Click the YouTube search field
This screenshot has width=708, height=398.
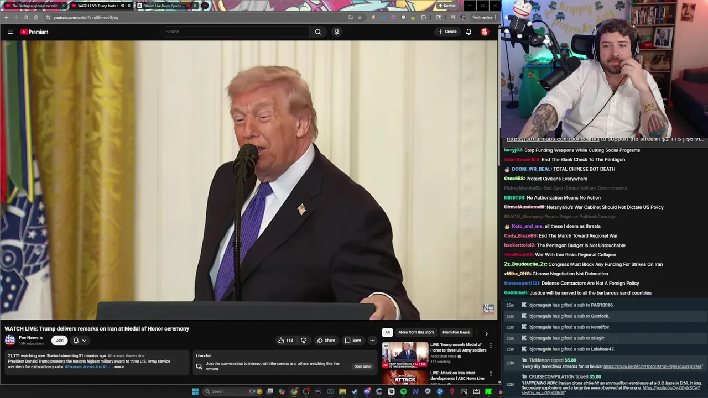[235, 32]
